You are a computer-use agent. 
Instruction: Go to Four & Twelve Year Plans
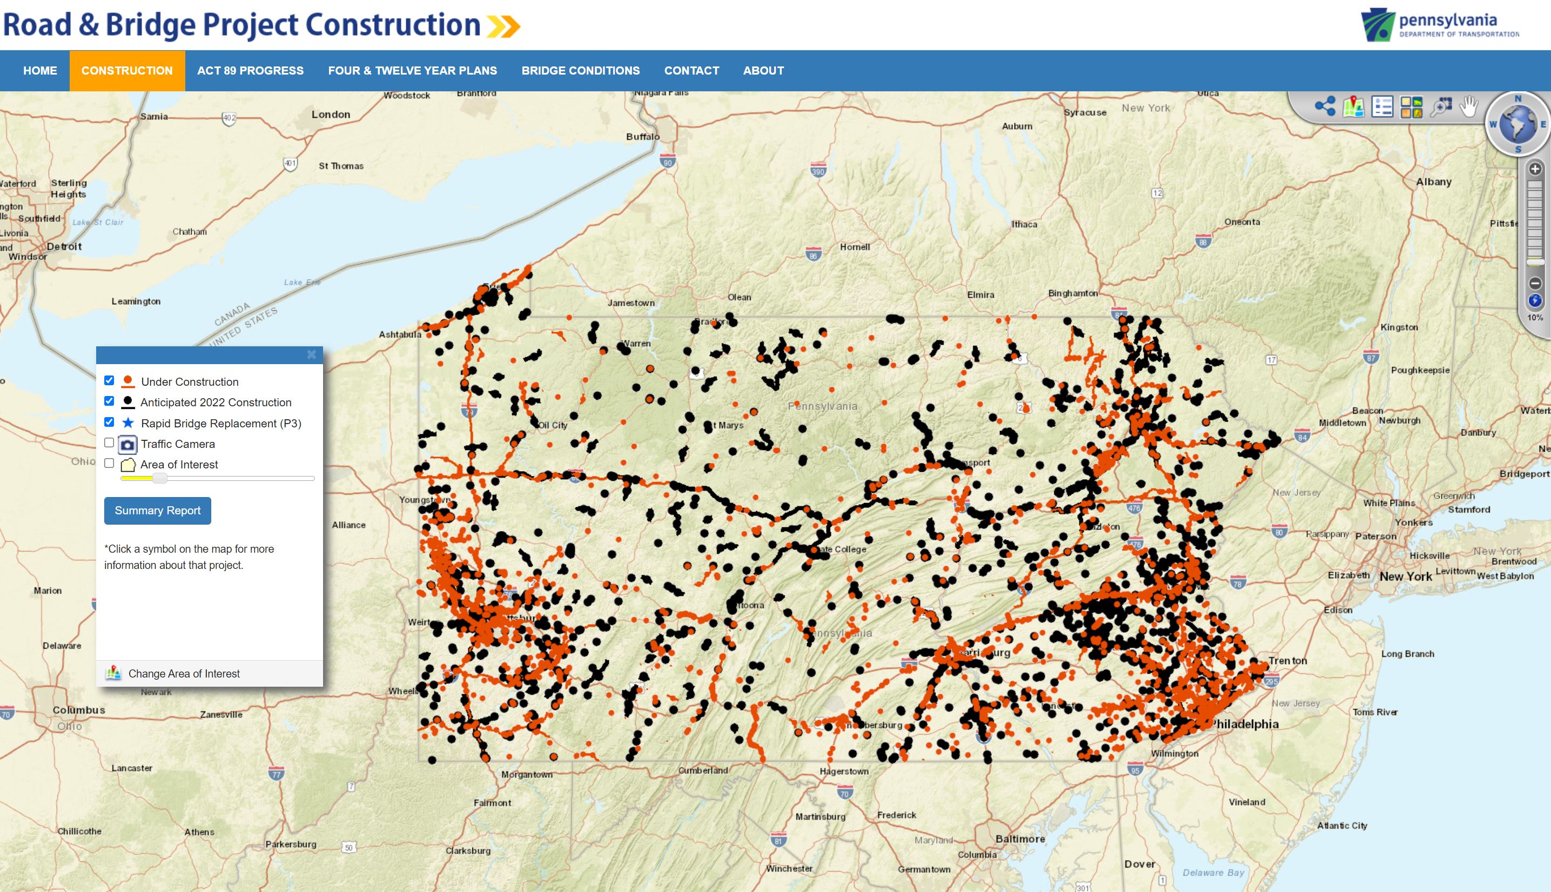(x=412, y=70)
